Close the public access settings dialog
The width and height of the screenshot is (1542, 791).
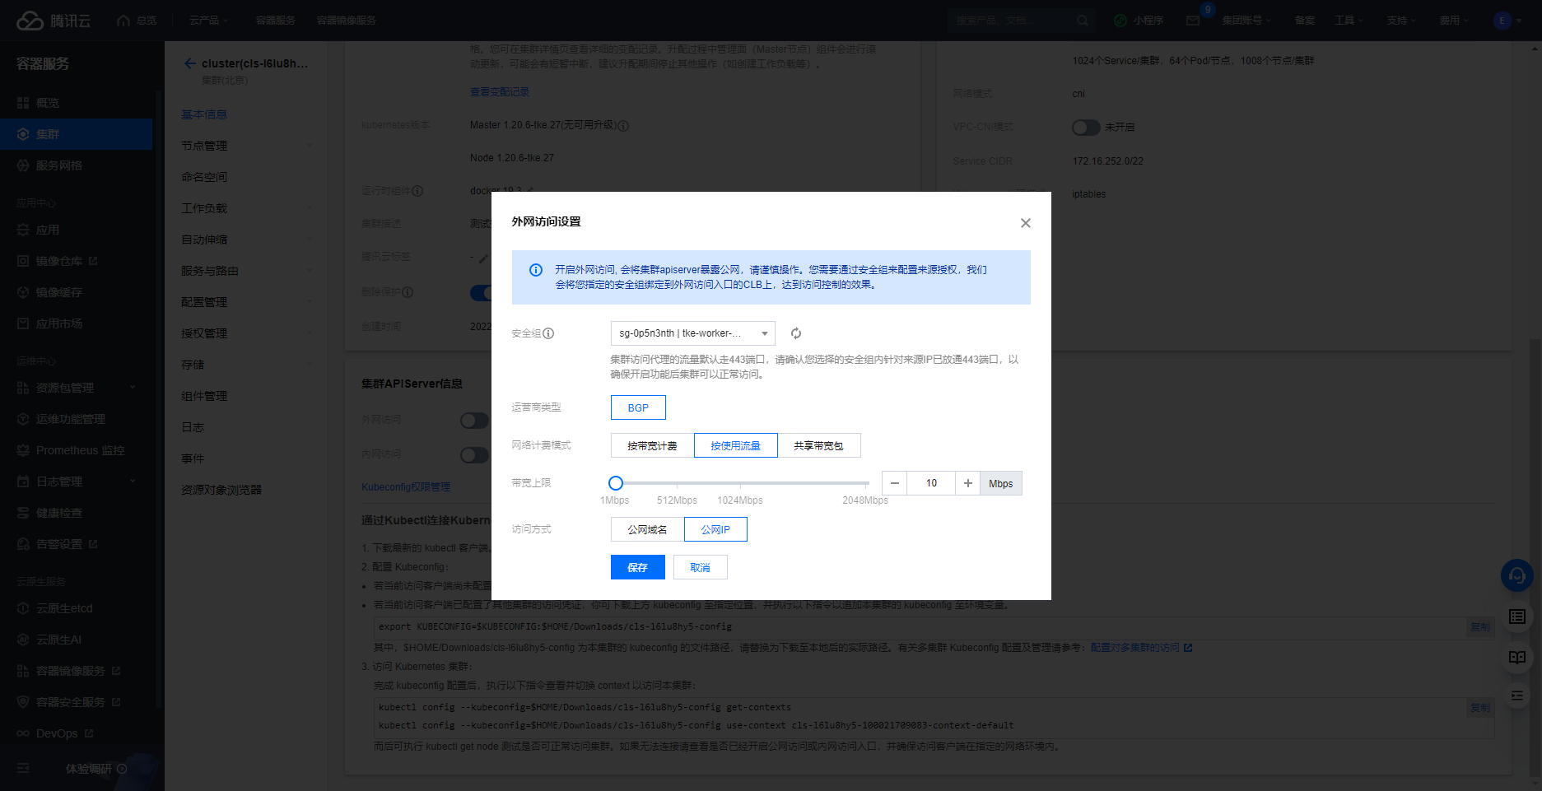[1026, 223]
